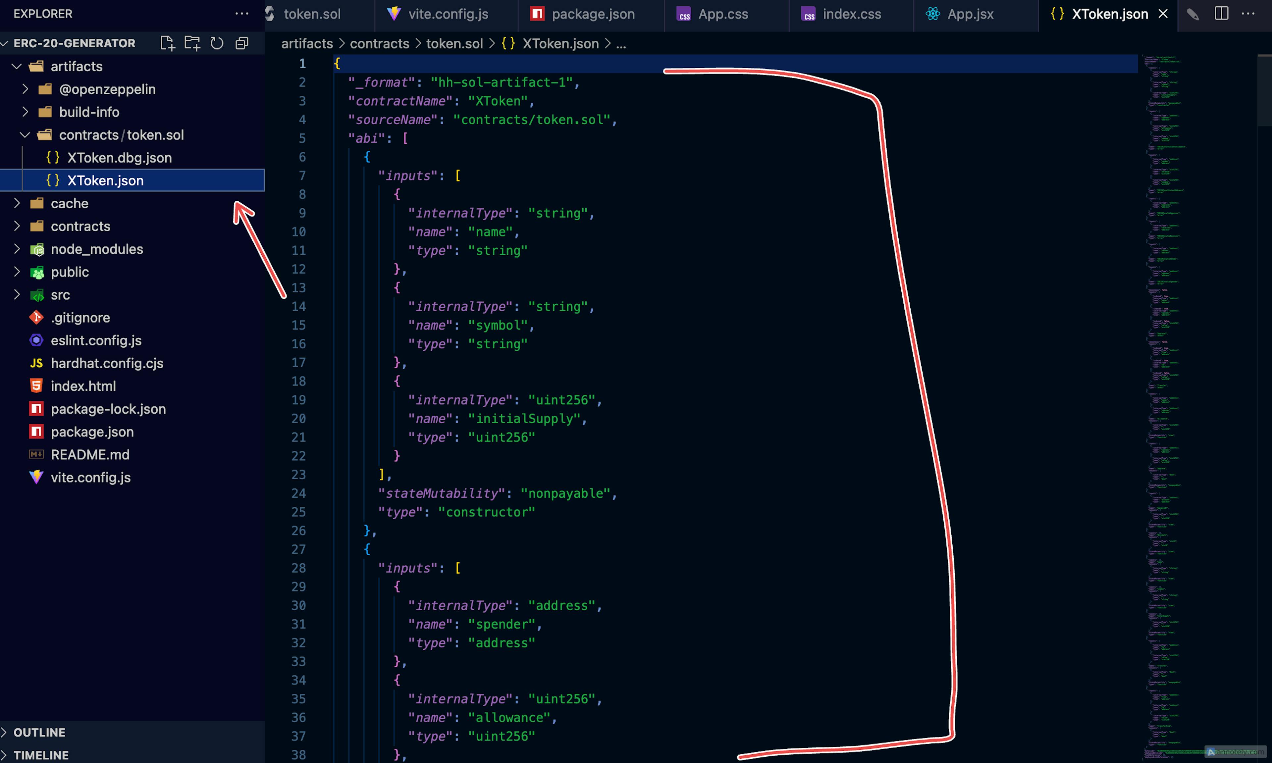Close the XToken.json tab
The image size is (1272, 763).
pyautogui.click(x=1163, y=14)
